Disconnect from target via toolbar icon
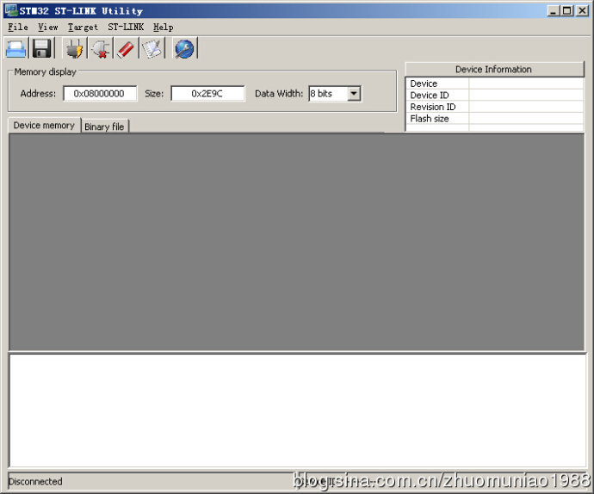 tap(100, 49)
